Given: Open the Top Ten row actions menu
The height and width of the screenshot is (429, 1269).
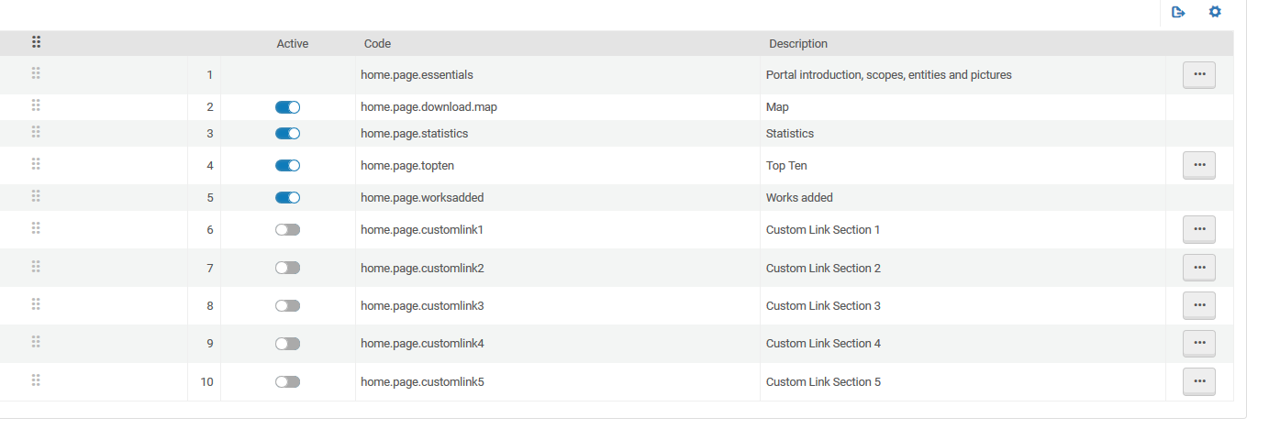Looking at the screenshot, I should click(x=1198, y=165).
